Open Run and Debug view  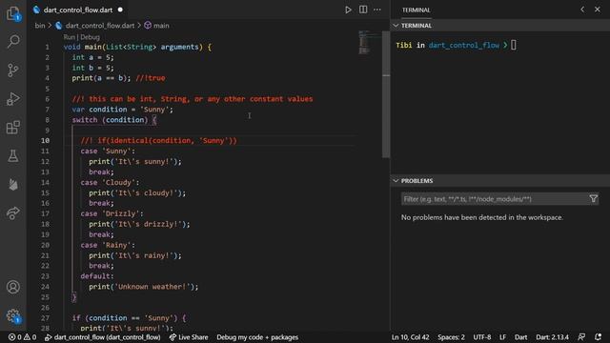coord(13,99)
